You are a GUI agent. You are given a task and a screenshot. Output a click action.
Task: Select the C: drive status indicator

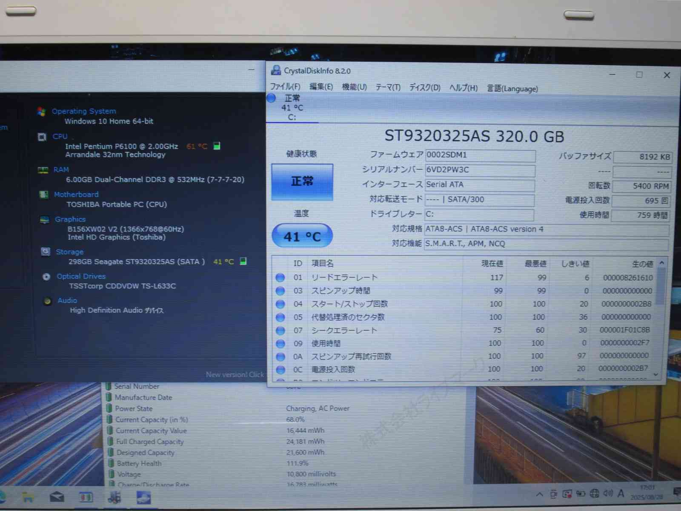[x=286, y=107]
